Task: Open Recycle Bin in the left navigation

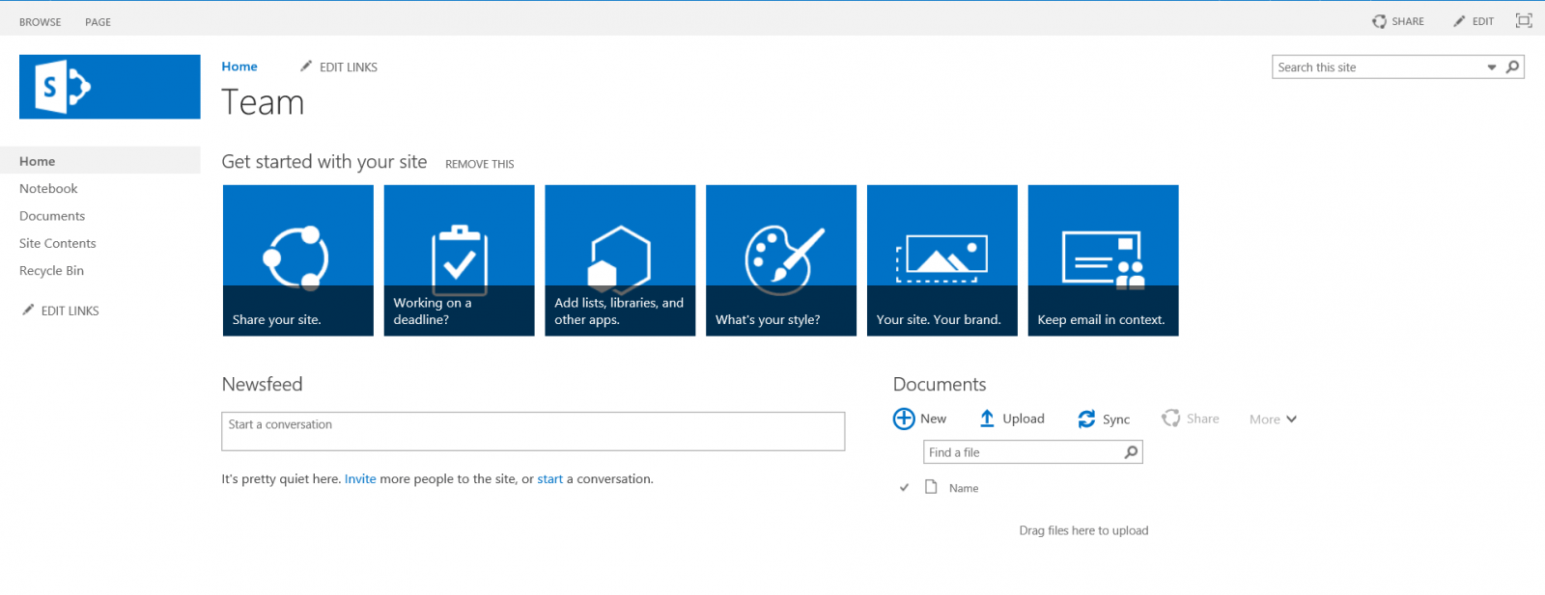Action: point(51,271)
